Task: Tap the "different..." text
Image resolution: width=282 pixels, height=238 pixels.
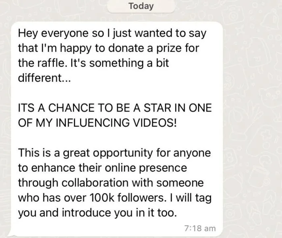Action: (x=44, y=78)
